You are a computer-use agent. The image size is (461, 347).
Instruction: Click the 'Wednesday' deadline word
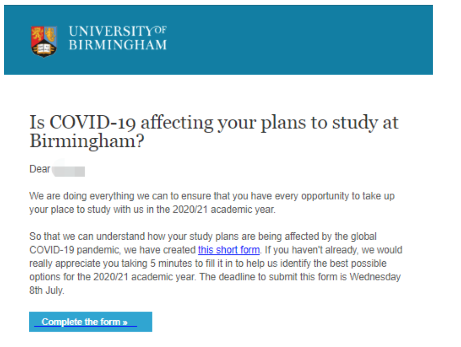tap(375, 277)
